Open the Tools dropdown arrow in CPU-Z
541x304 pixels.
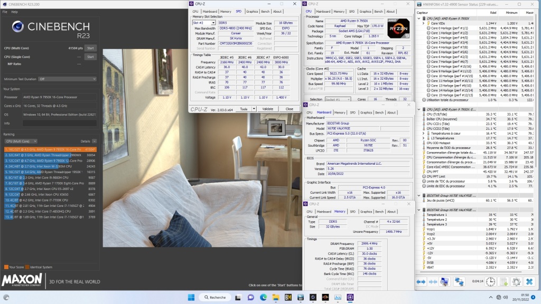[254, 109]
